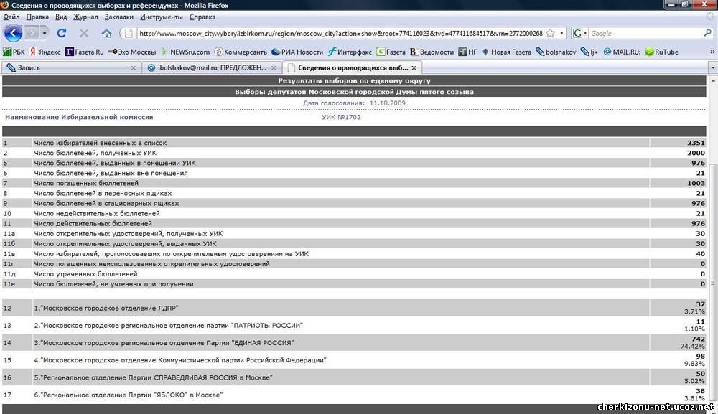The height and width of the screenshot is (414, 718).
Task: Bookmark this page with the star icon
Action: [550, 33]
